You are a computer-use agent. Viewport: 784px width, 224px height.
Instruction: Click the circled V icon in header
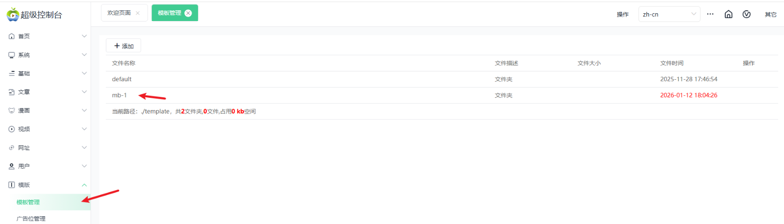click(746, 14)
